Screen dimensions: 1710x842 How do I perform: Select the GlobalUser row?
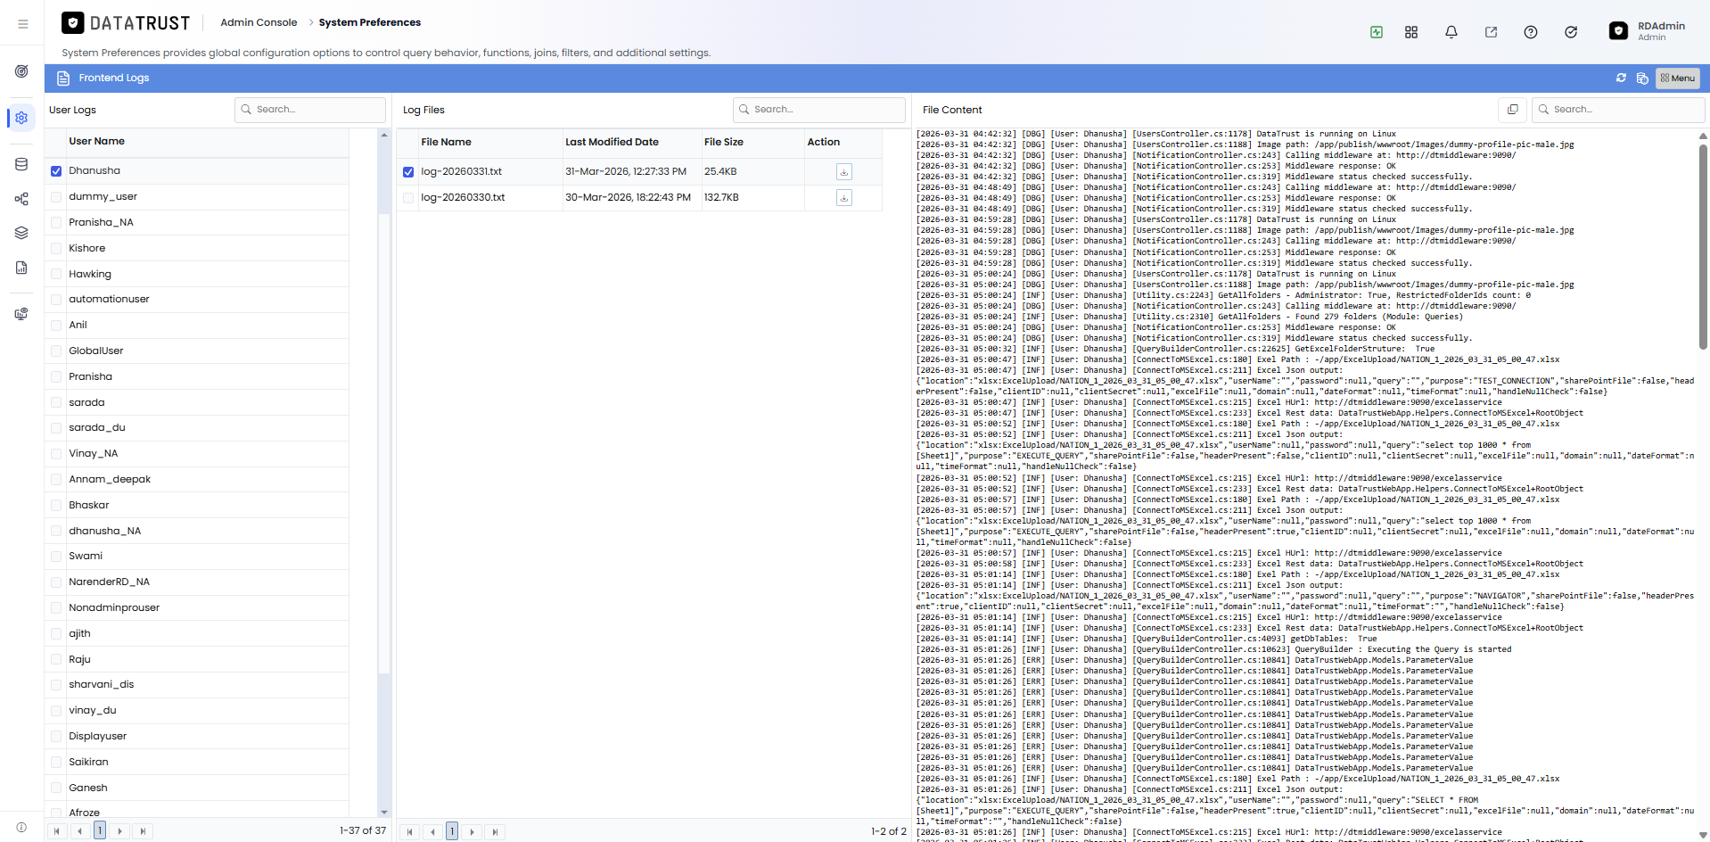pos(197,351)
